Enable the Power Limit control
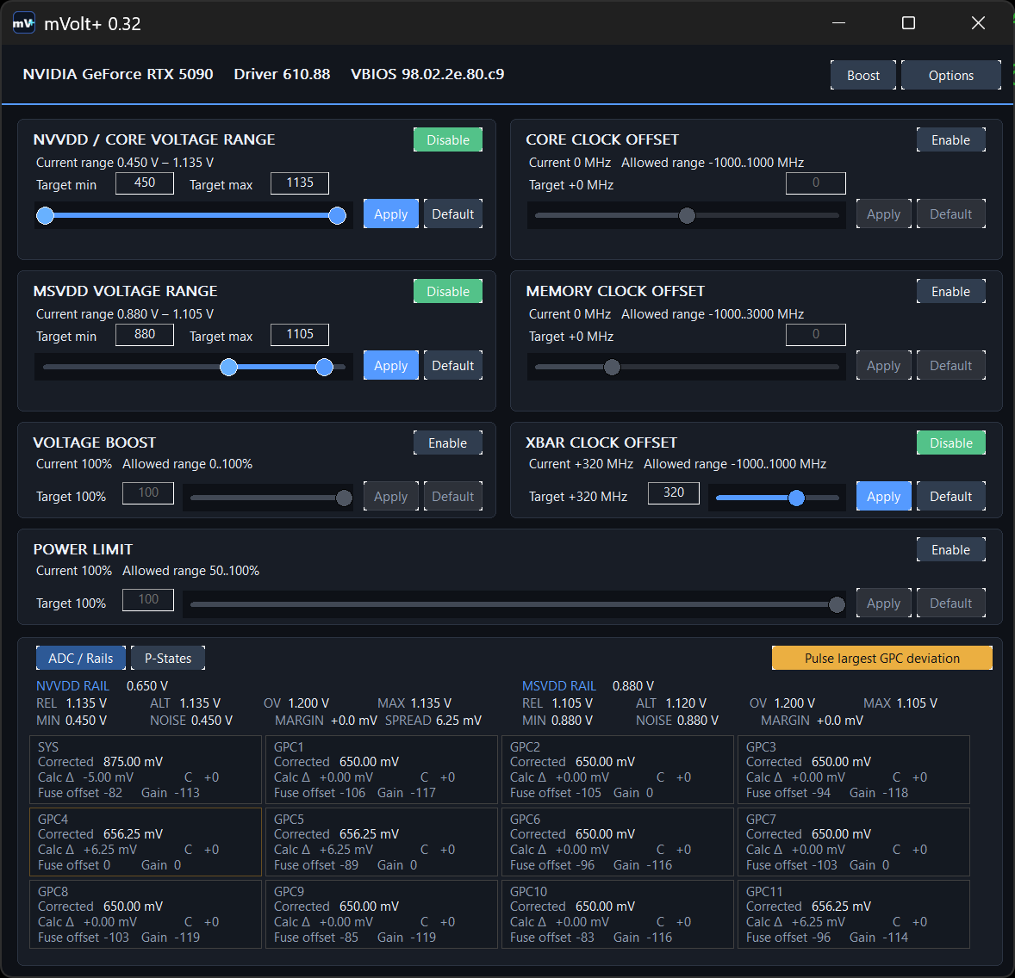The image size is (1015, 978). click(x=950, y=550)
